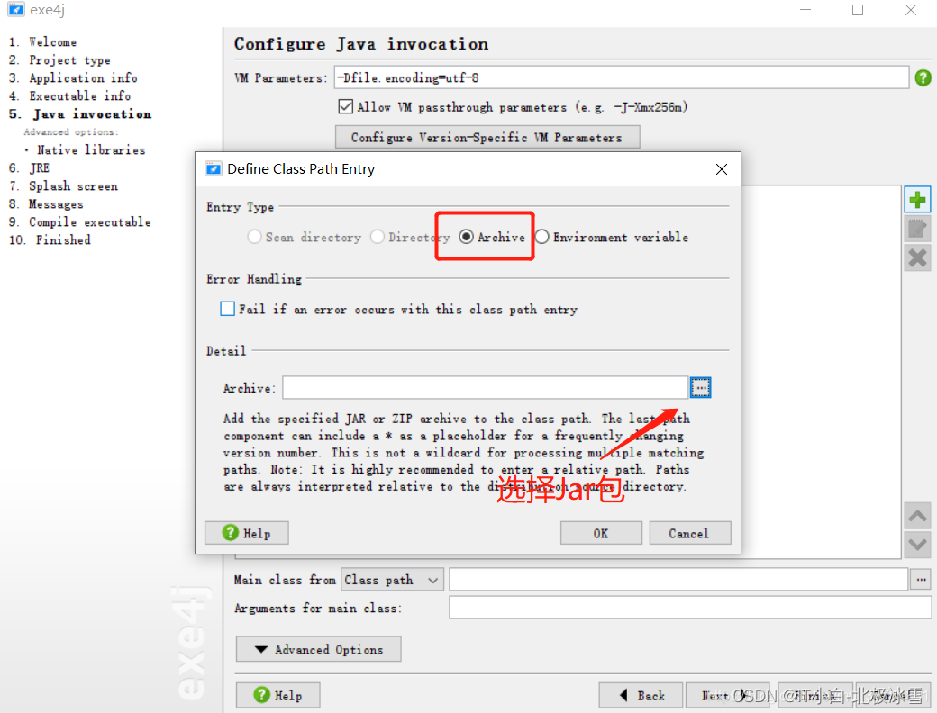Select the Directory radio option
Image resolution: width=937 pixels, height=713 pixels.
pyautogui.click(x=410, y=237)
